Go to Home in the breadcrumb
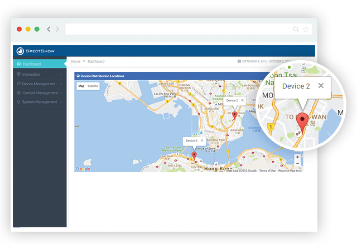Screen dimensions: 357x244 click(75, 61)
